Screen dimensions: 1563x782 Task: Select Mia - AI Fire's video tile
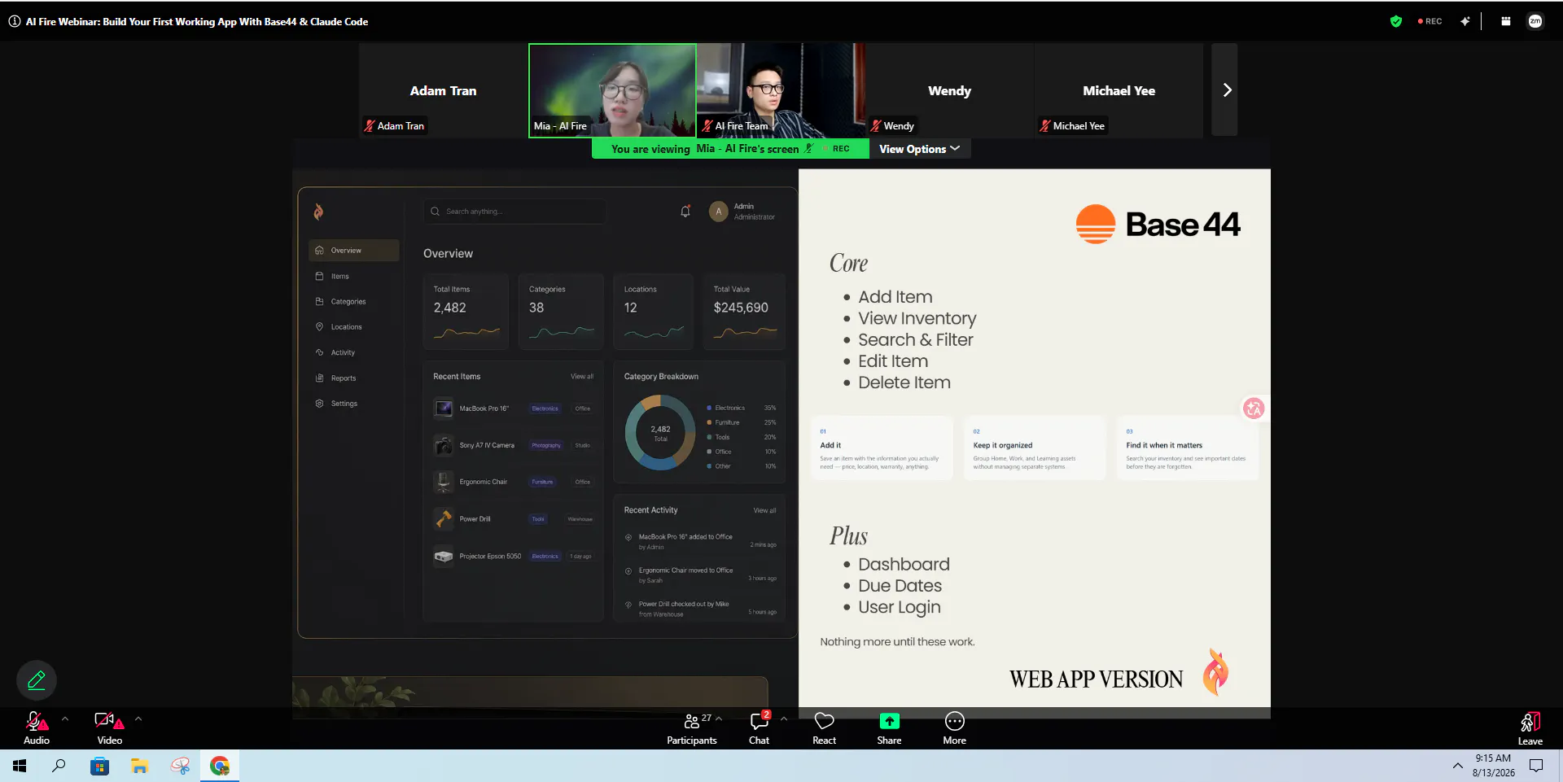tap(612, 90)
